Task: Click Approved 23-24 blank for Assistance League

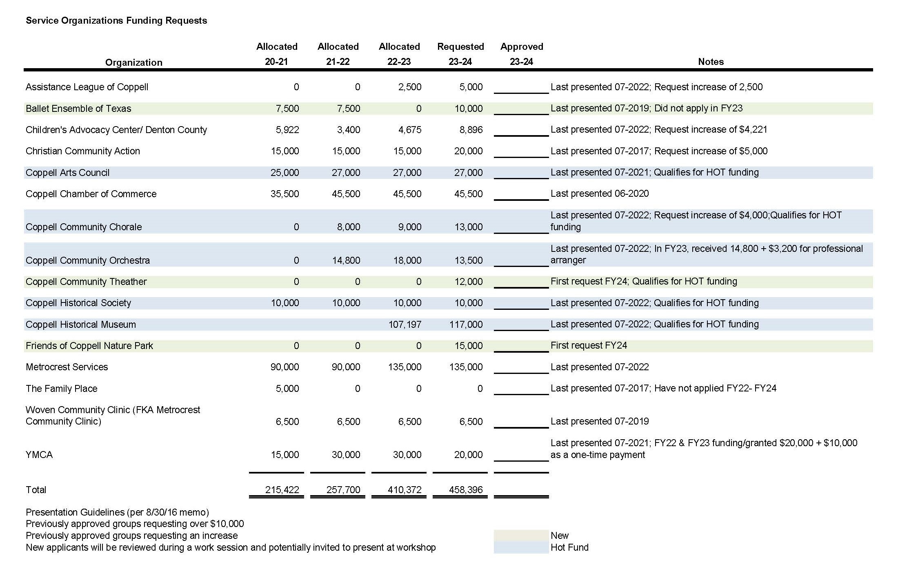Action: (521, 87)
